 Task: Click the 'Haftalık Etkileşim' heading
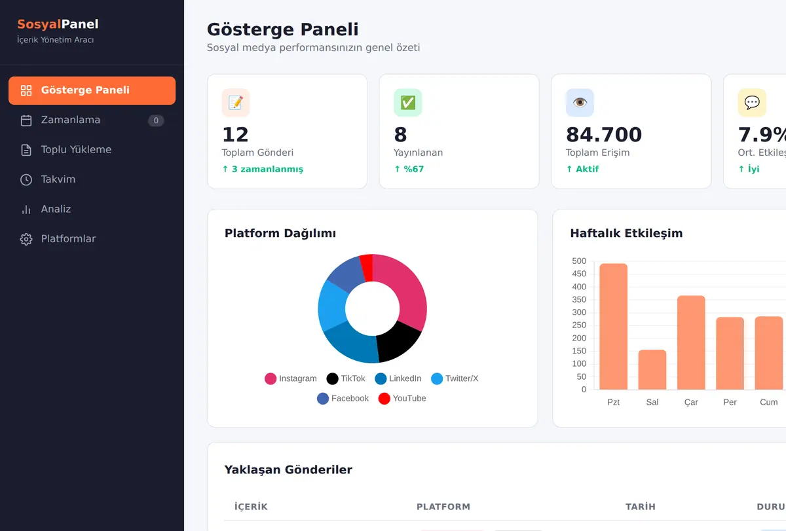(626, 233)
